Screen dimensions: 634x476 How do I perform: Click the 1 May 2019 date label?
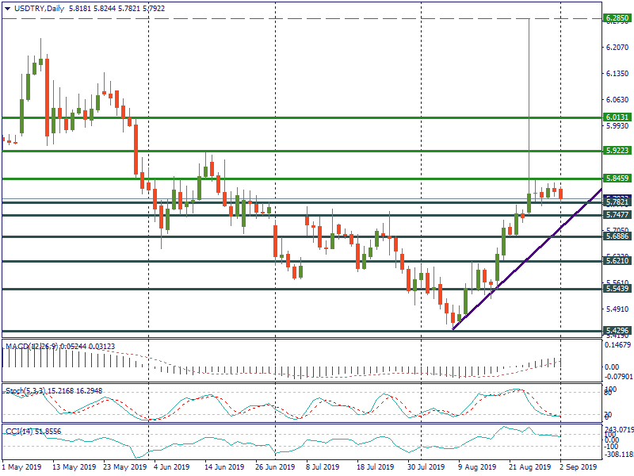coord(21,468)
